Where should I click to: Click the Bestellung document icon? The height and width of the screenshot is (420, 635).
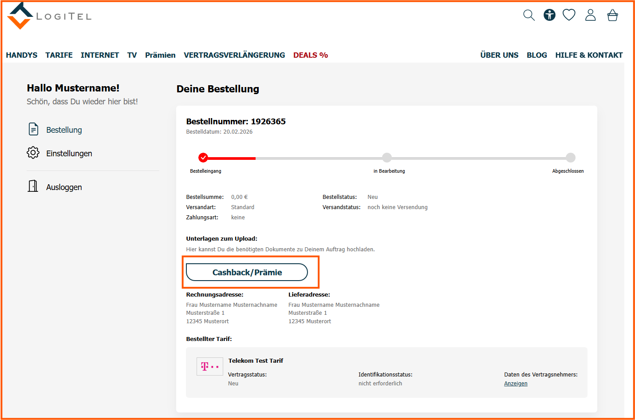[x=33, y=129]
